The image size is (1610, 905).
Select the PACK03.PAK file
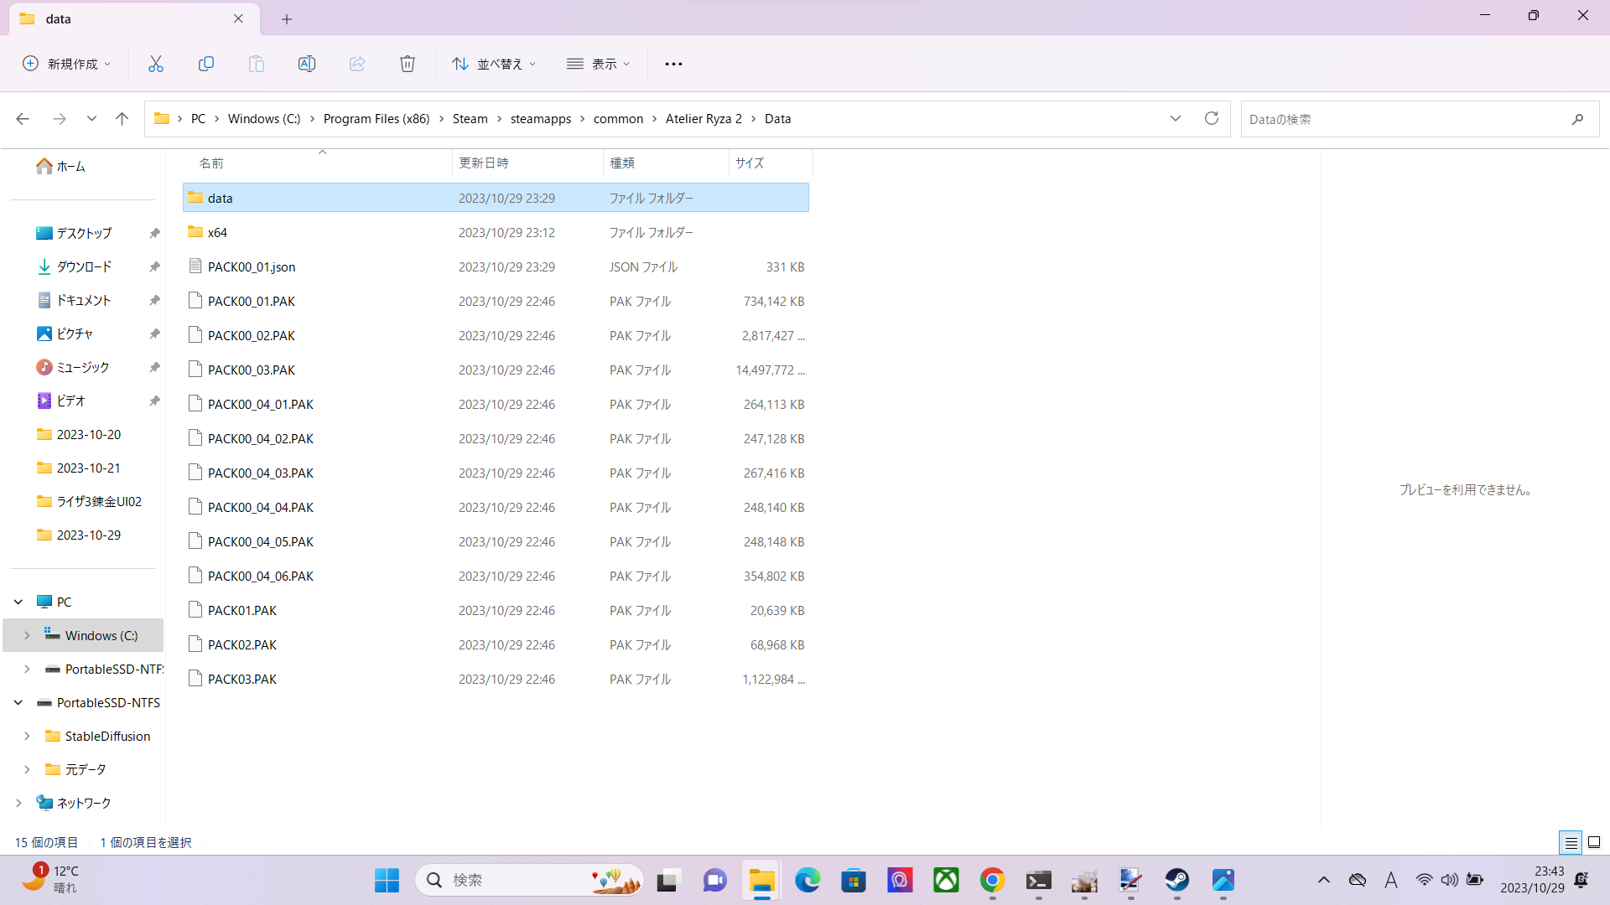pos(496,679)
